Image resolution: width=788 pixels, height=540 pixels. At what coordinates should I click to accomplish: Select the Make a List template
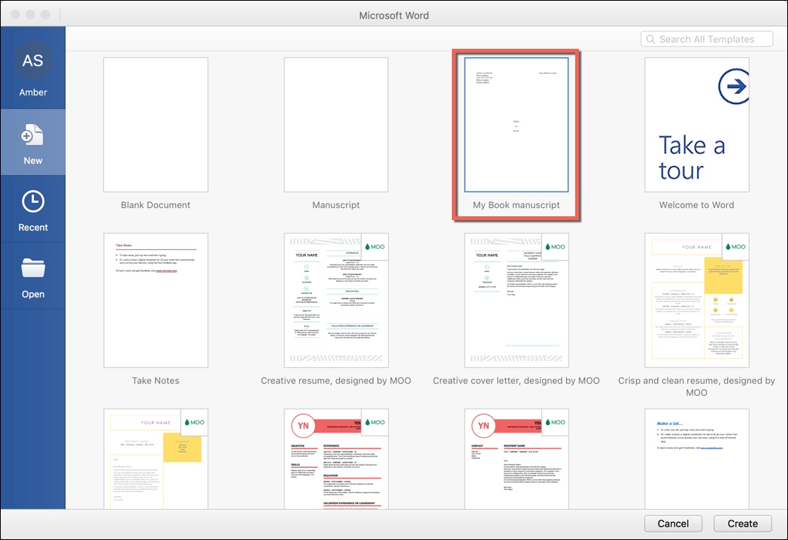click(696, 459)
